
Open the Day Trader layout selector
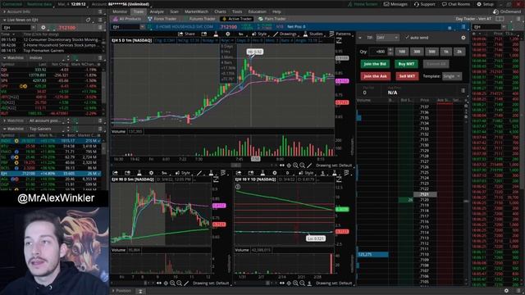(x=473, y=19)
